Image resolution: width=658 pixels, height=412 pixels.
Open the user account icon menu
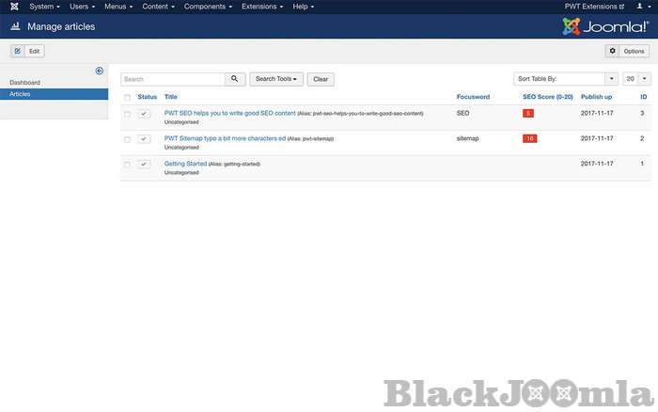(641, 7)
